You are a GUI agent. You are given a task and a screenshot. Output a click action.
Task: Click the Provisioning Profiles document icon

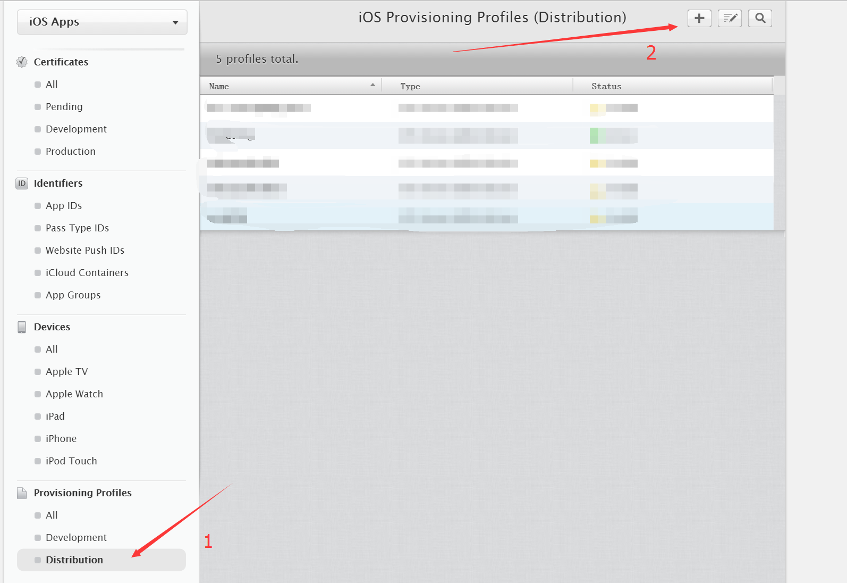pyautogui.click(x=22, y=493)
